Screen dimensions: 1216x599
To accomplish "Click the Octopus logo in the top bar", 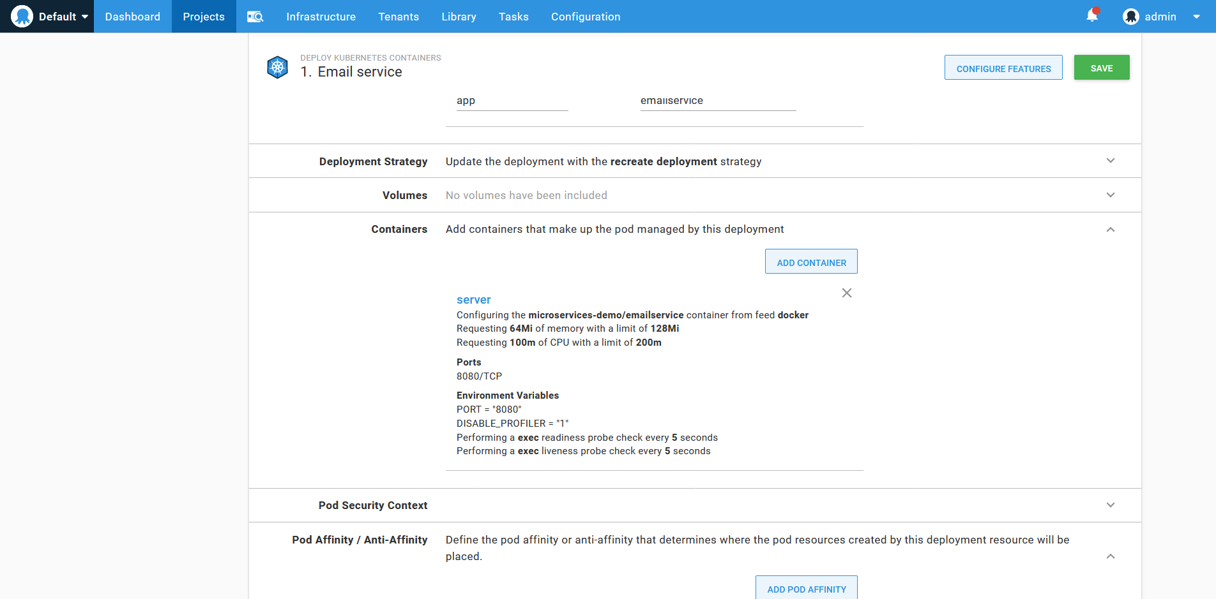I will [x=22, y=16].
